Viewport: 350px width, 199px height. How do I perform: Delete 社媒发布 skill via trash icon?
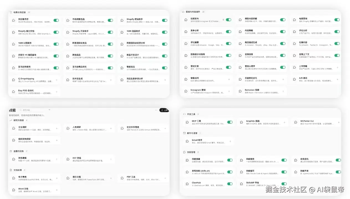(223, 20)
